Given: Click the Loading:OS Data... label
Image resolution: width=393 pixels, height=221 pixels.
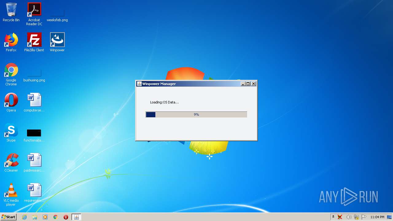Looking at the screenshot, I should 164,102.
